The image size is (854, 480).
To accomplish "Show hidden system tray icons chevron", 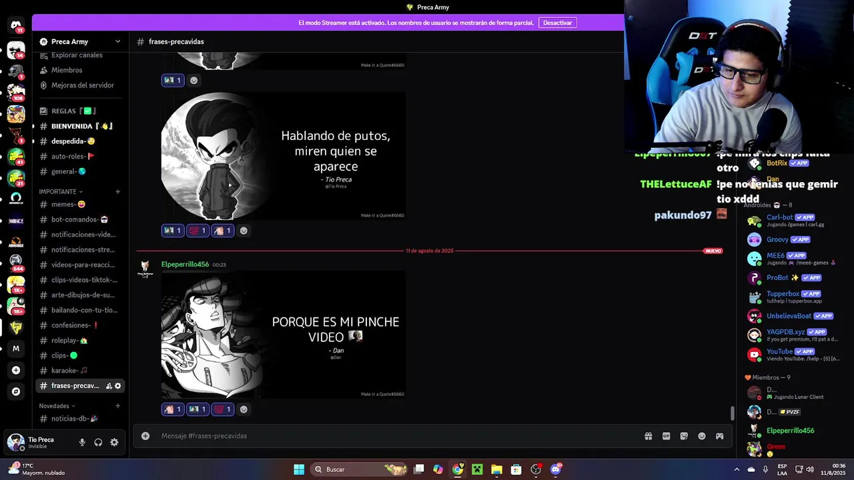I will [737, 469].
